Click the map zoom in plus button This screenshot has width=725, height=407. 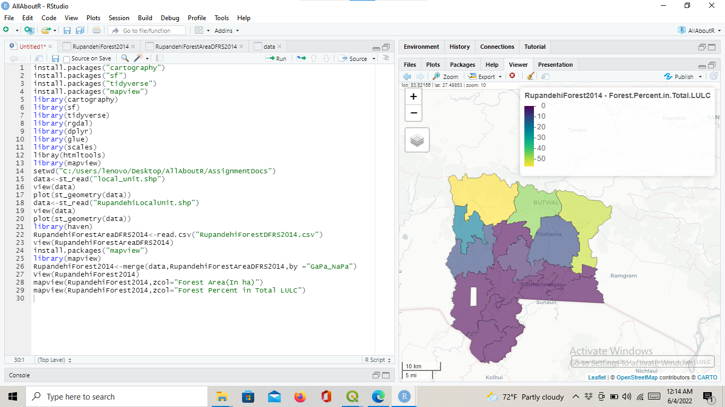pos(413,96)
